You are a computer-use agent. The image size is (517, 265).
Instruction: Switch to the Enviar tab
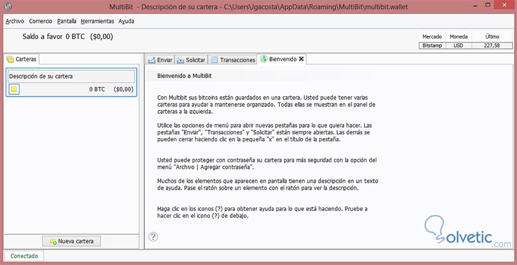(160, 60)
